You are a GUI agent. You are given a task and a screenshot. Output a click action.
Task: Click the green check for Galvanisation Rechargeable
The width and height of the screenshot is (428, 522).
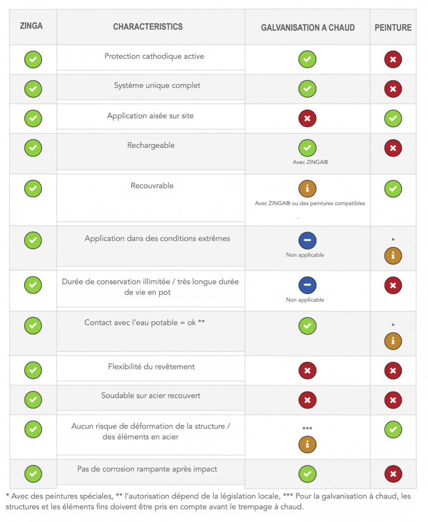pyautogui.click(x=307, y=148)
